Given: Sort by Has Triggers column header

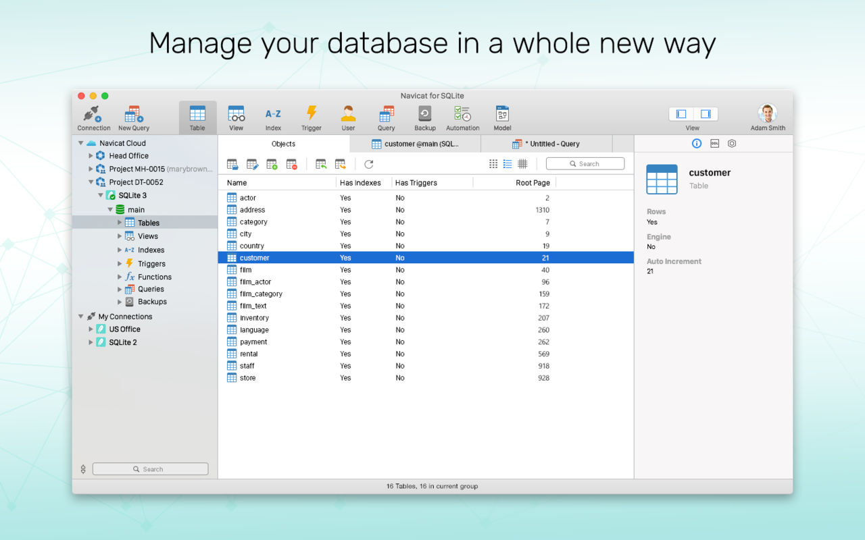Looking at the screenshot, I should click(432, 183).
